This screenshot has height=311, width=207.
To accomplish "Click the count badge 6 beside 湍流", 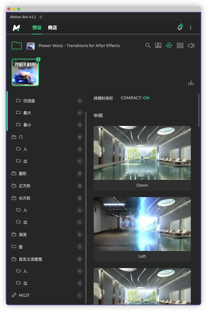I will (x=80, y=235).
